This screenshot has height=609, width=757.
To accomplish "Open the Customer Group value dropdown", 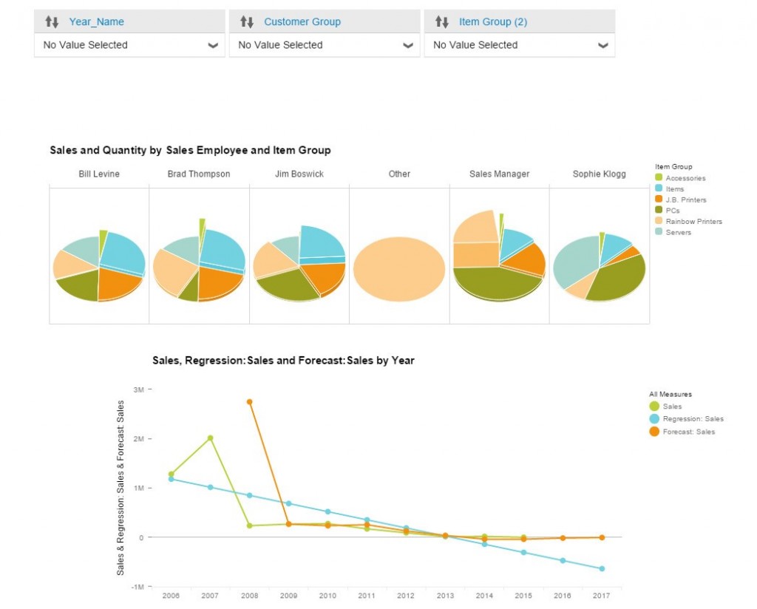I will [408, 45].
